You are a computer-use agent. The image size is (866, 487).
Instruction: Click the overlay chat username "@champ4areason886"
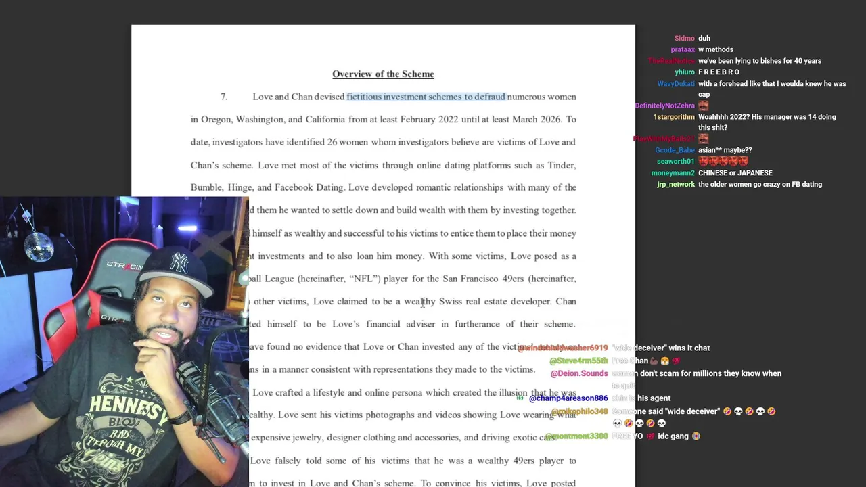click(568, 398)
